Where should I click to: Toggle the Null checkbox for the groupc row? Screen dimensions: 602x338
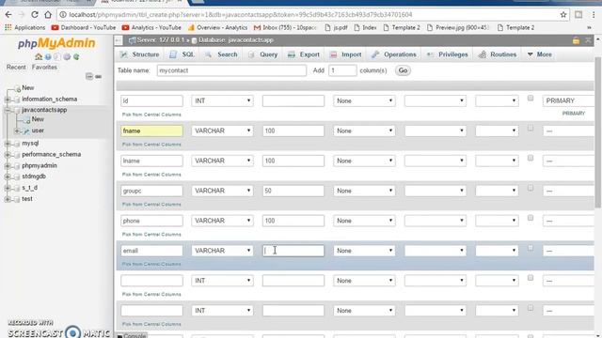coord(531,188)
